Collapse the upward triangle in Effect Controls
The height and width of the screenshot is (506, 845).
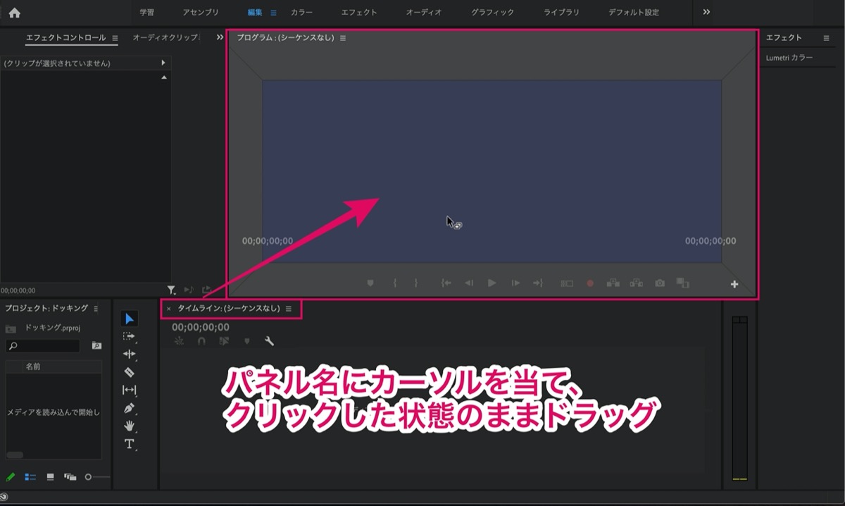[164, 77]
